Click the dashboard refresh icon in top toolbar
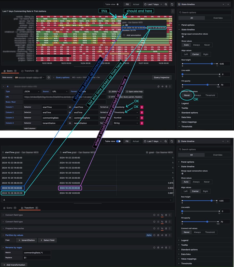The width and height of the screenshot is (234, 267). point(172,4)
